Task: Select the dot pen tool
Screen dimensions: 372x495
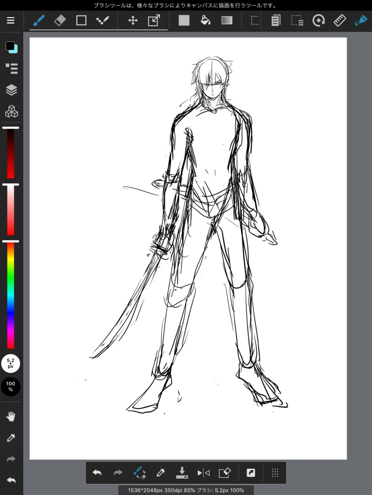Action: (x=103, y=20)
